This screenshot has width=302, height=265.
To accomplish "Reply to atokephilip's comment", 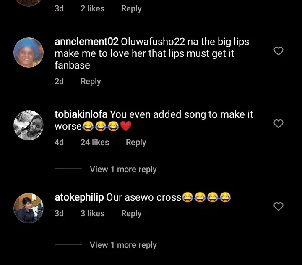I will click(x=131, y=213).
